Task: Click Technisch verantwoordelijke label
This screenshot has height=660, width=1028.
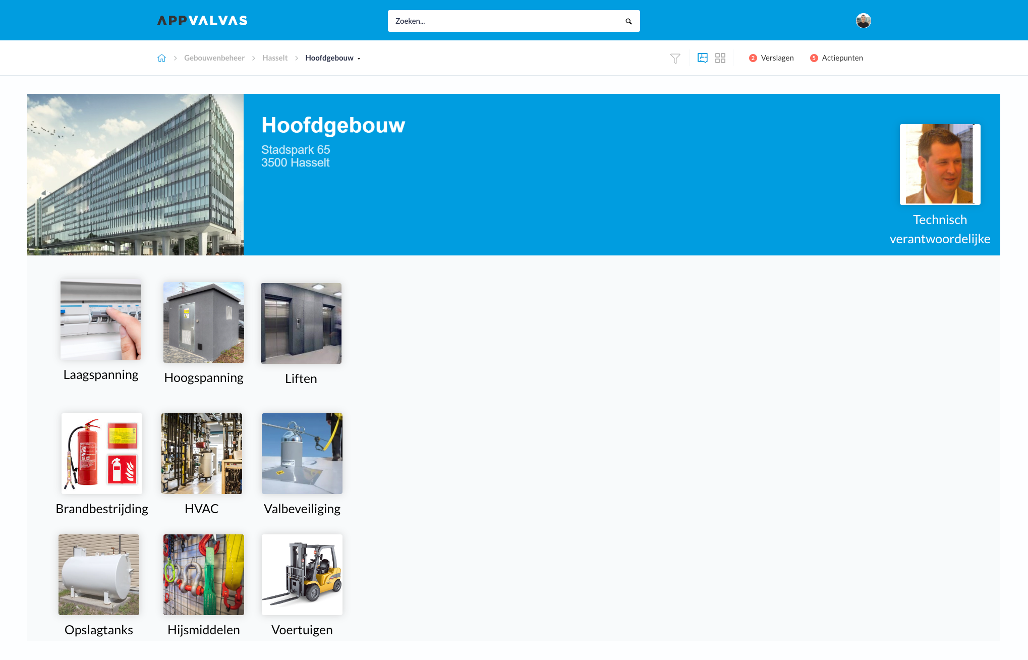Action: click(940, 229)
